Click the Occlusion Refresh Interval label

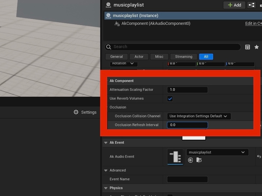137,125
